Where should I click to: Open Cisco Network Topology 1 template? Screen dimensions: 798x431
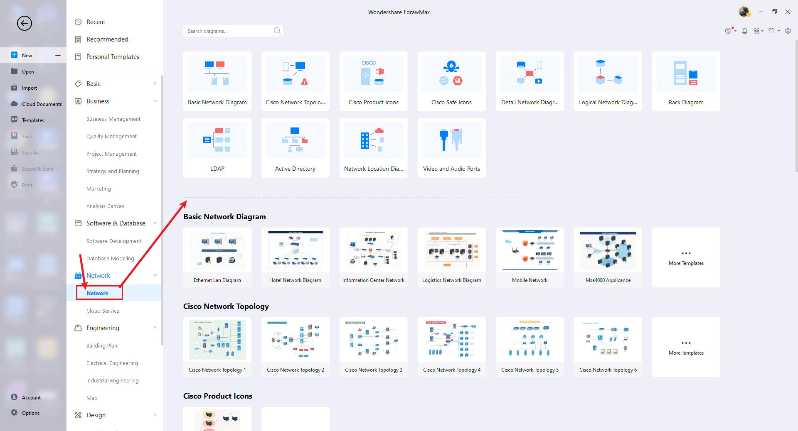(x=217, y=347)
